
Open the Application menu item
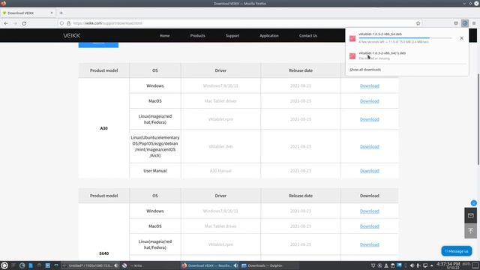tap(269, 35)
